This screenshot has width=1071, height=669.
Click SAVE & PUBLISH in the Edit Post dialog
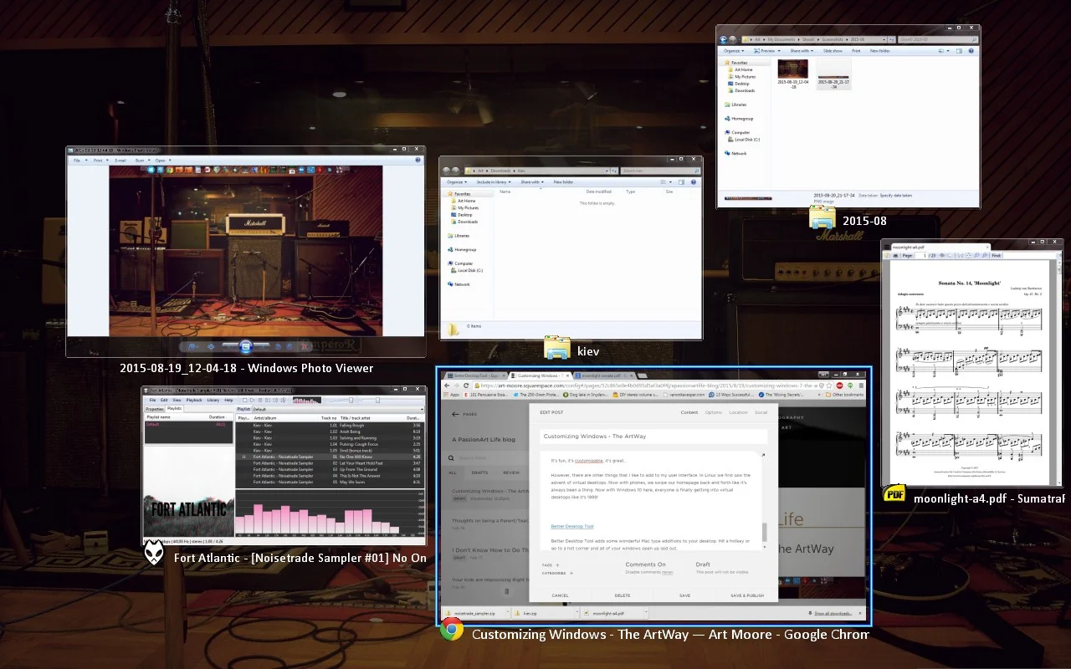pos(747,595)
